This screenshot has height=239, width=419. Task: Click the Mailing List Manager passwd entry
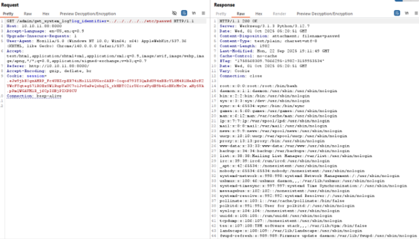coord(296,156)
